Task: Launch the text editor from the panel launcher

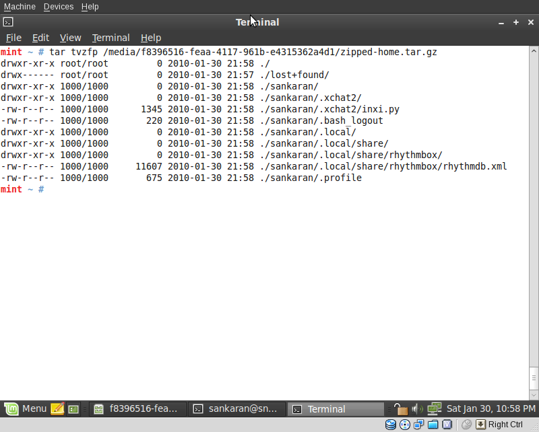Action: point(57,408)
